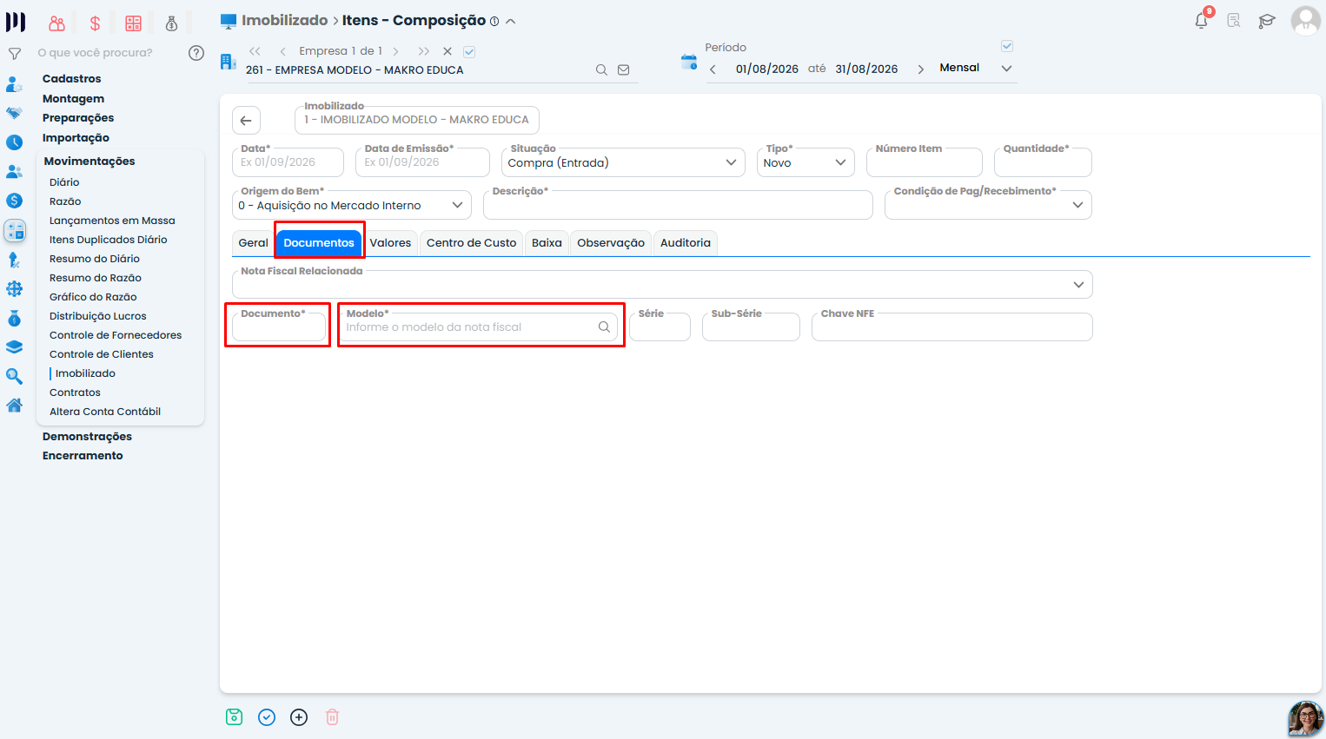This screenshot has height=739, width=1326.
Task: Click the envelope icon beside company name
Action: (624, 70)
